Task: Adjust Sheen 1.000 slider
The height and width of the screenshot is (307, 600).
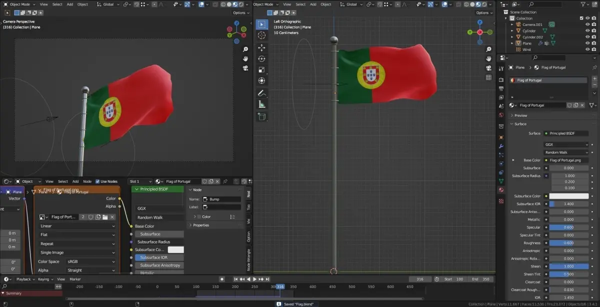Action: pyautogui.click(x=569, y=267)
